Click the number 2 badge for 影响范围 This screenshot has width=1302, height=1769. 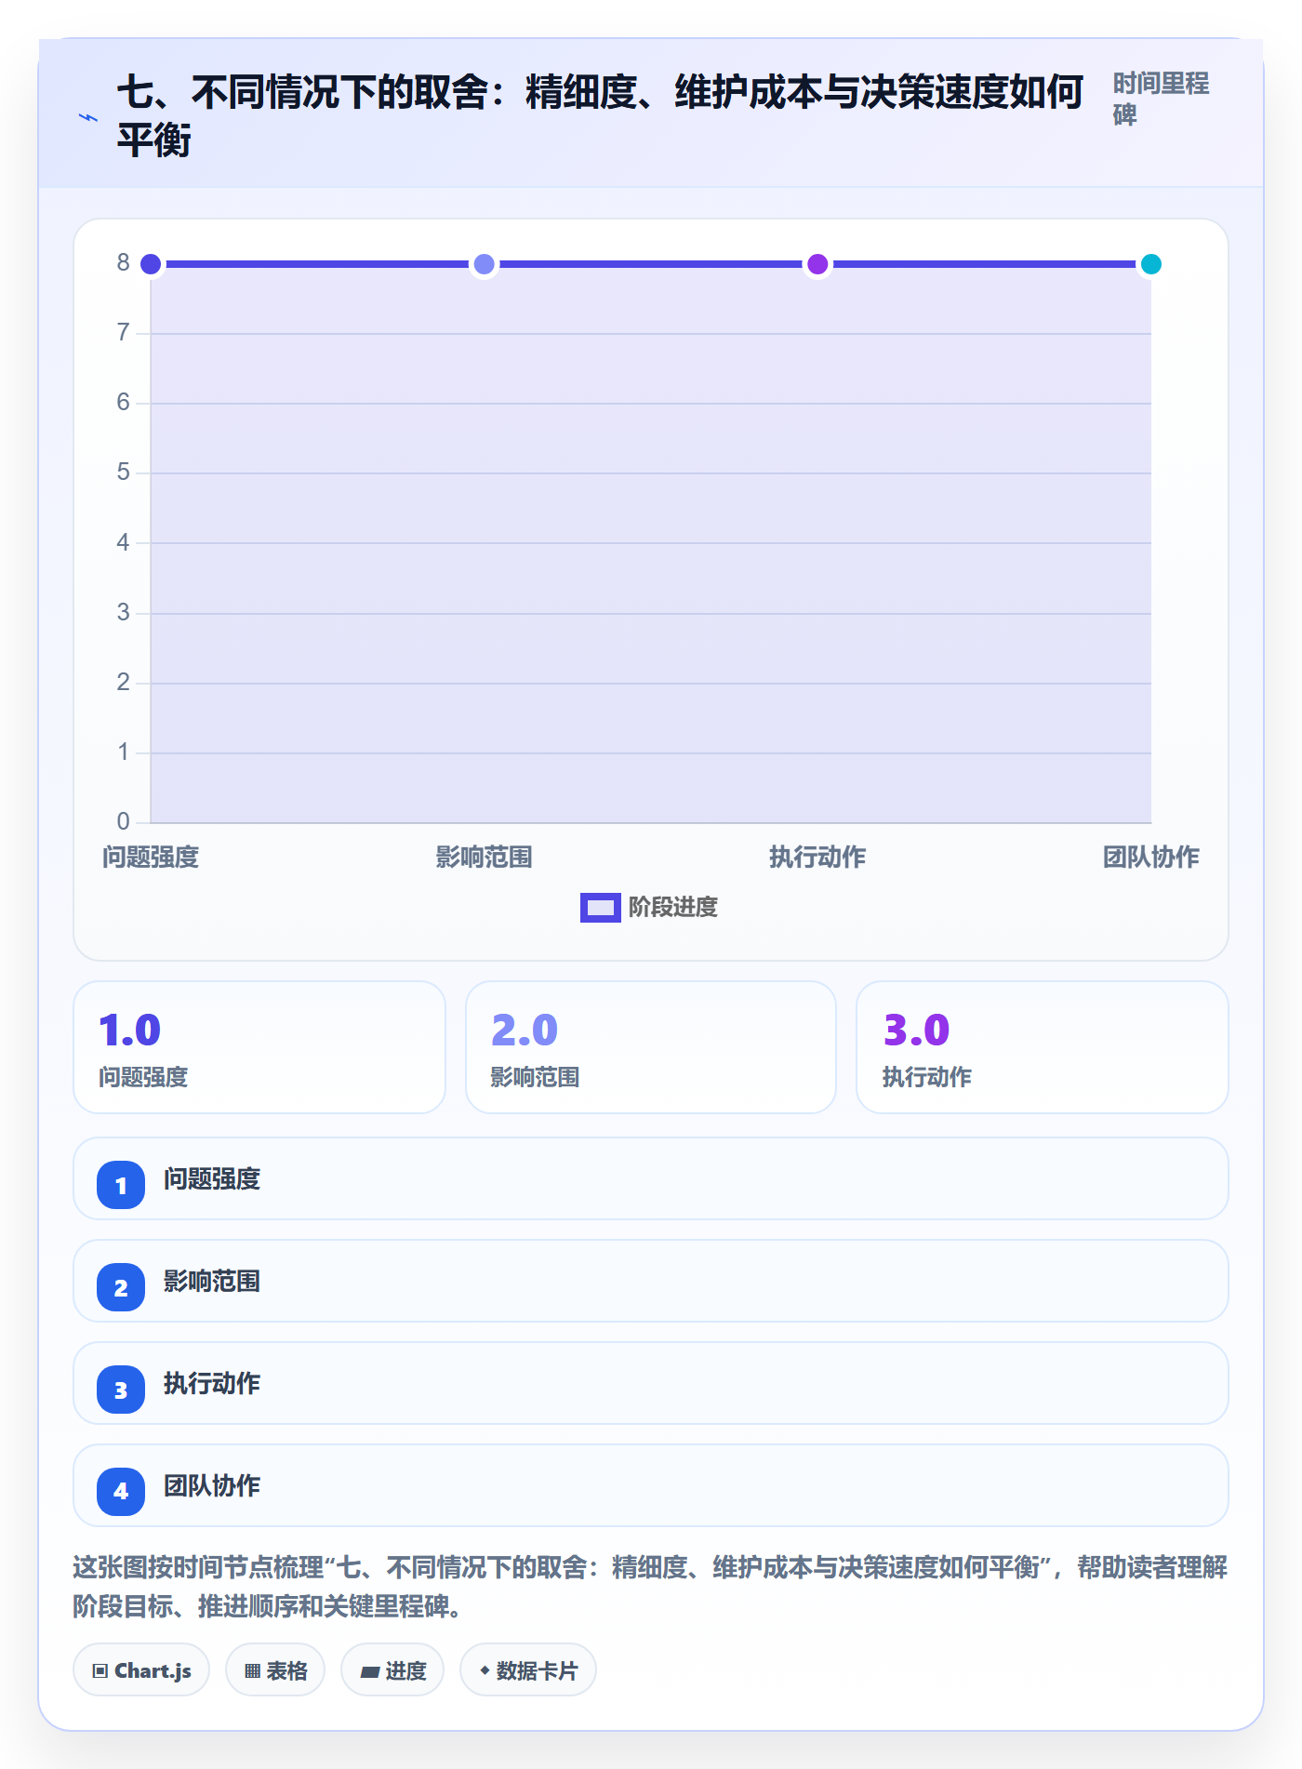(121, 1287)
